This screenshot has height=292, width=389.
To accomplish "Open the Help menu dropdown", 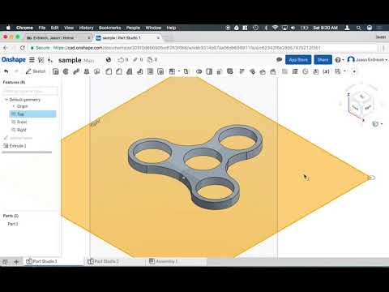I will point(340,60).
